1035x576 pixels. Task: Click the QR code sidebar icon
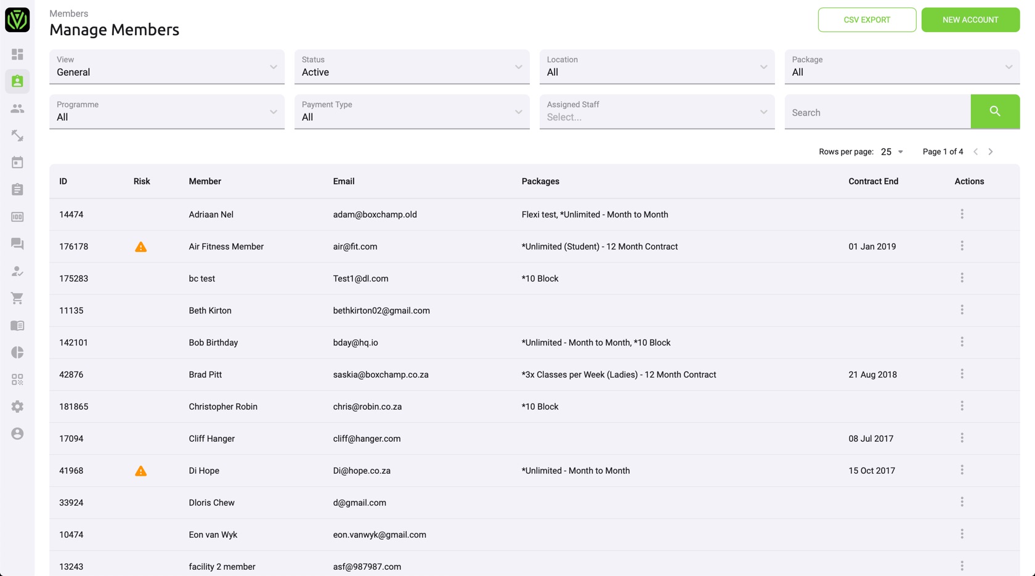(x=17, y=379)
